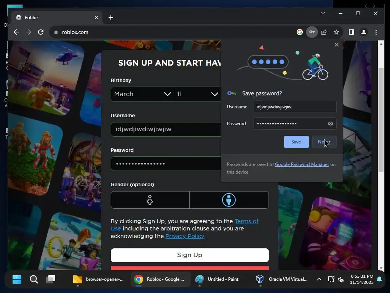390x293 pixels.
Task: Click the Roblox signup Username field
Action: point(166,129)
